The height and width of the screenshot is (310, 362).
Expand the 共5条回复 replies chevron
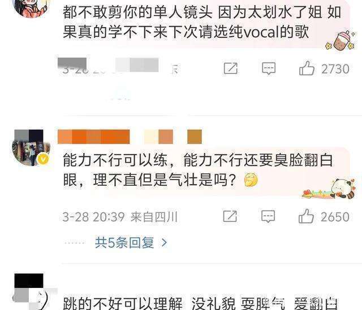pyautogui.click(x=164, y=243)
